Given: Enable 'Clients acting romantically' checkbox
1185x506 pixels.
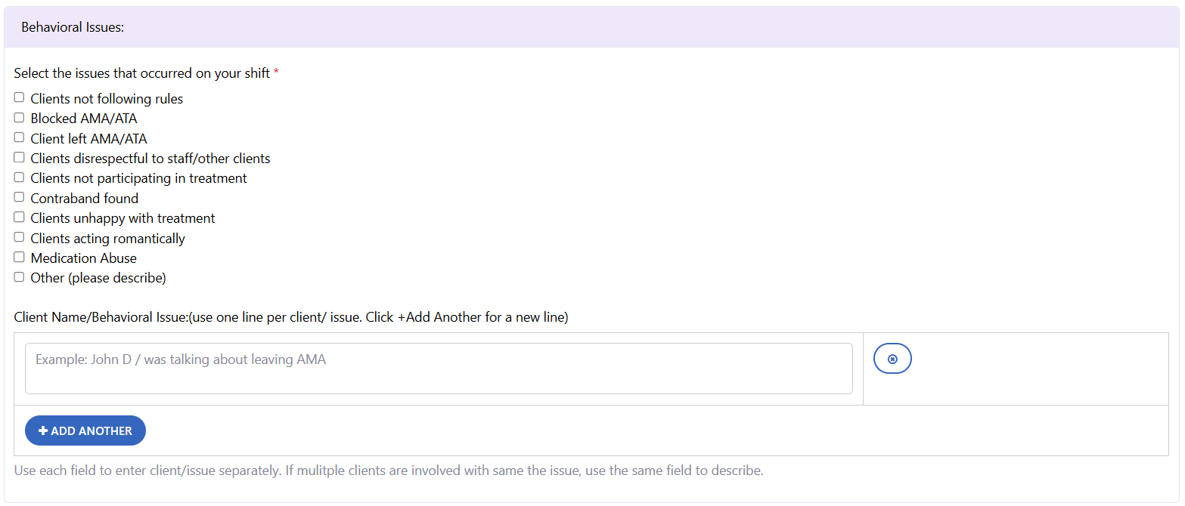Looking at the screenshot, I should pyautogui.click(x=20, y=237).
